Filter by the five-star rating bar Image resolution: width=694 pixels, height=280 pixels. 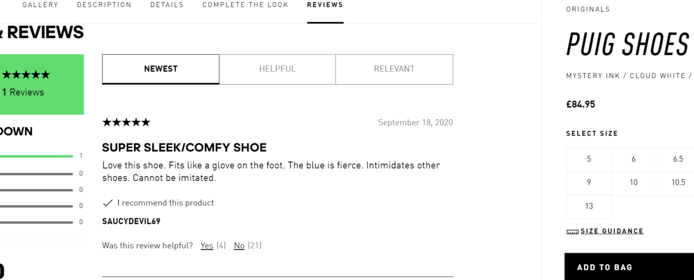coord(36,156)
